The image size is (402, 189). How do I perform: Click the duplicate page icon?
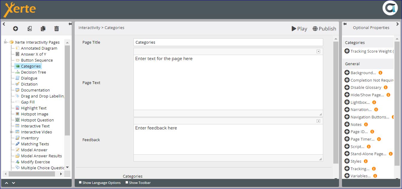tap(43, 29)
